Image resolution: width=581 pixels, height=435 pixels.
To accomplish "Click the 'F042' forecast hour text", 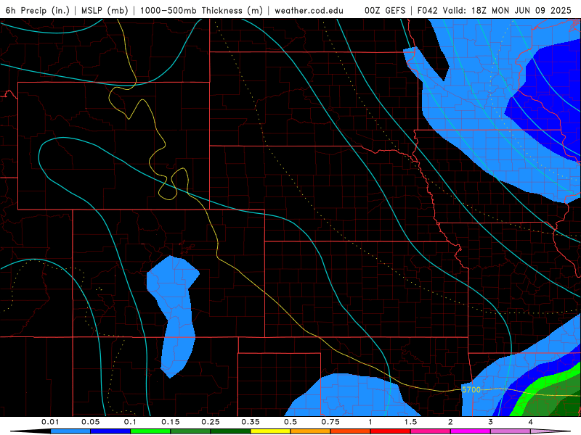I will pos(427,10).
